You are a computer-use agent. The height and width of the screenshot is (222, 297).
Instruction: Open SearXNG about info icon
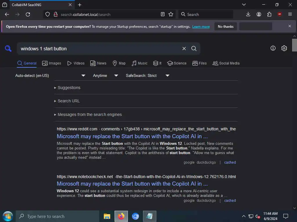[273, 48]
